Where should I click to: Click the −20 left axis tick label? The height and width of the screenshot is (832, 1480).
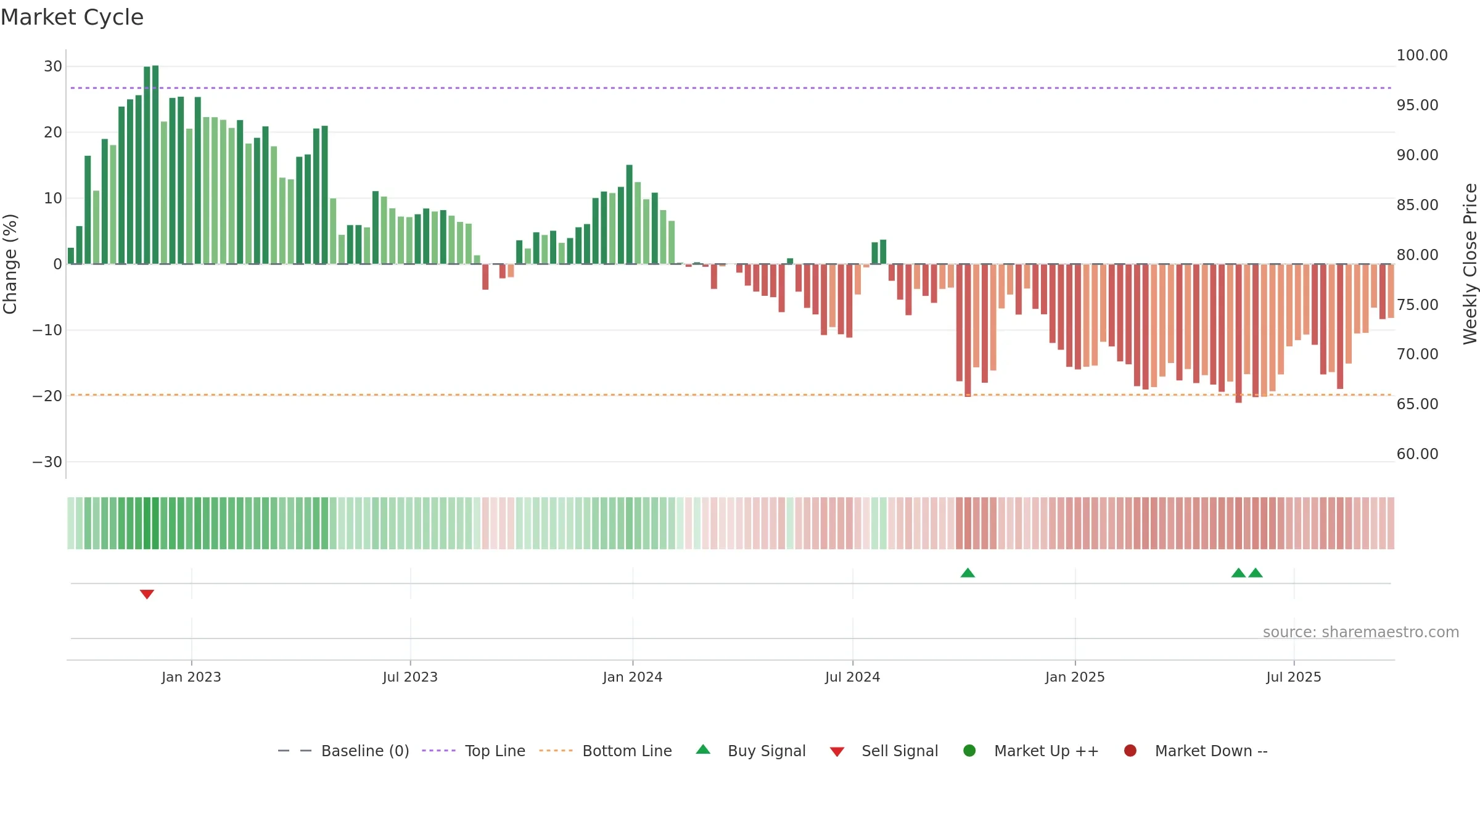tap(47, 396)
